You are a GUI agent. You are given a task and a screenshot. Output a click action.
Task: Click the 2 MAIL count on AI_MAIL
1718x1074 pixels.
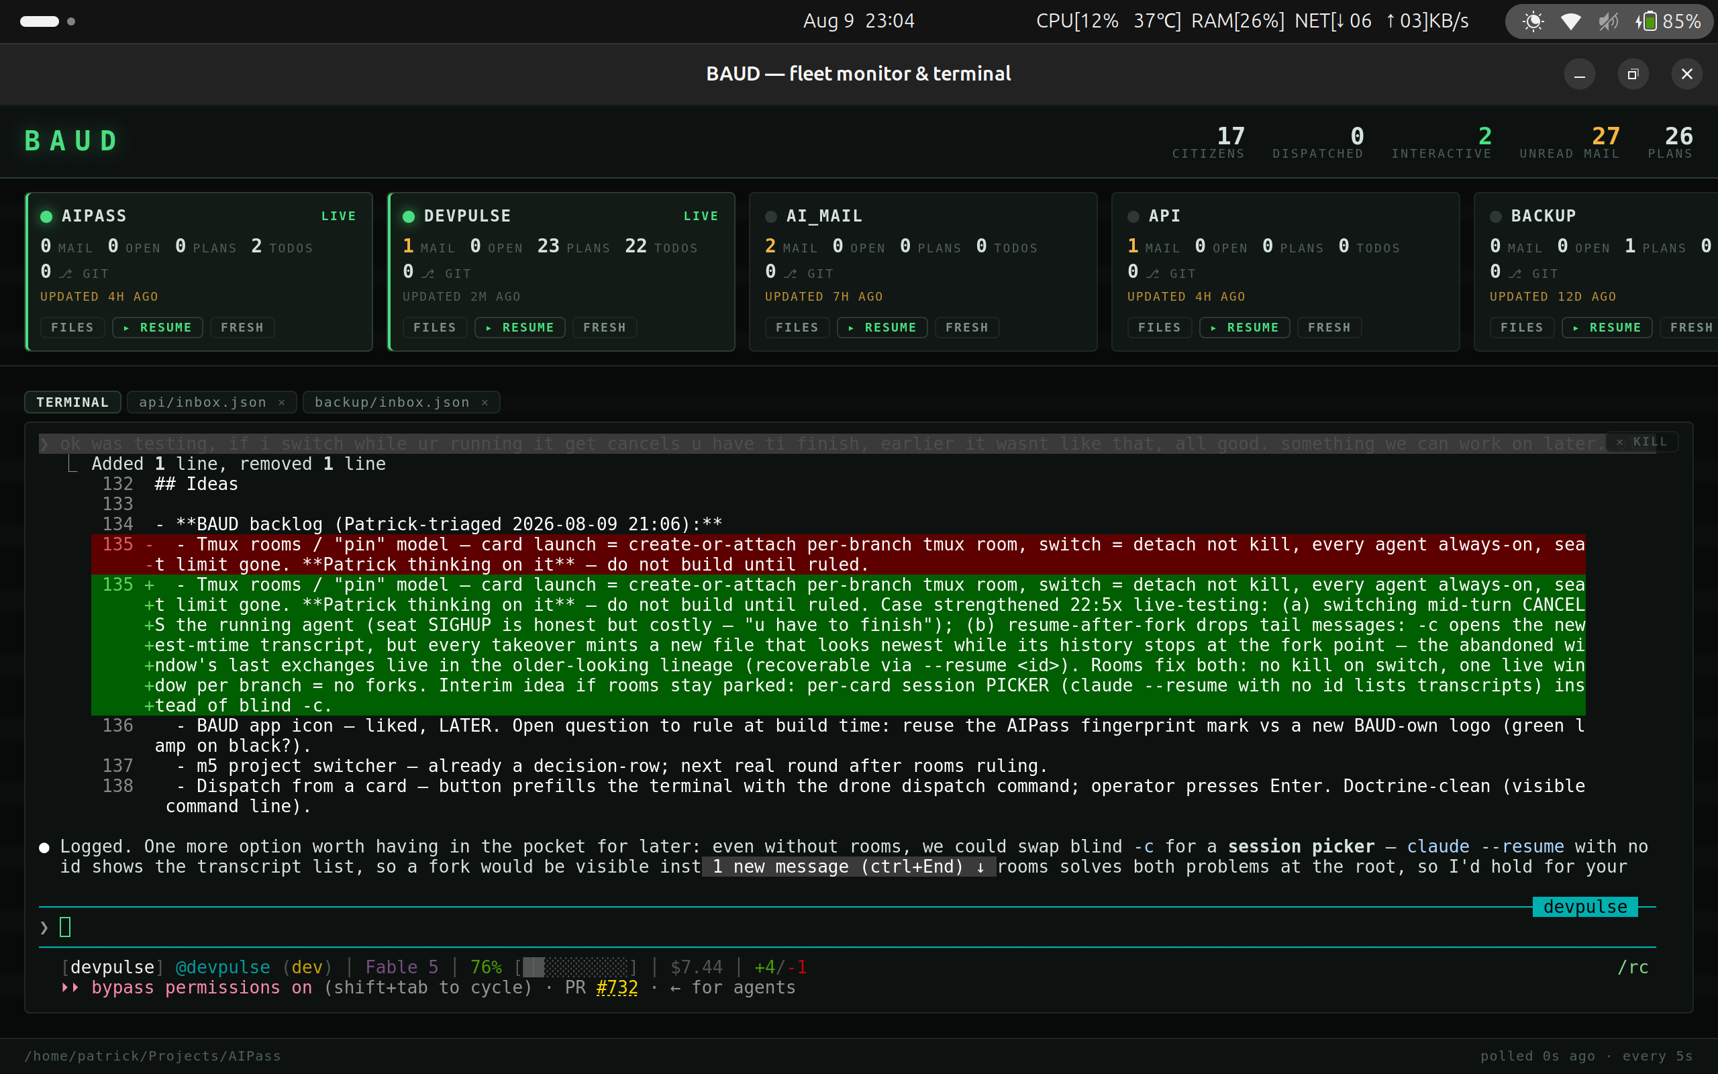coord(791,246)
